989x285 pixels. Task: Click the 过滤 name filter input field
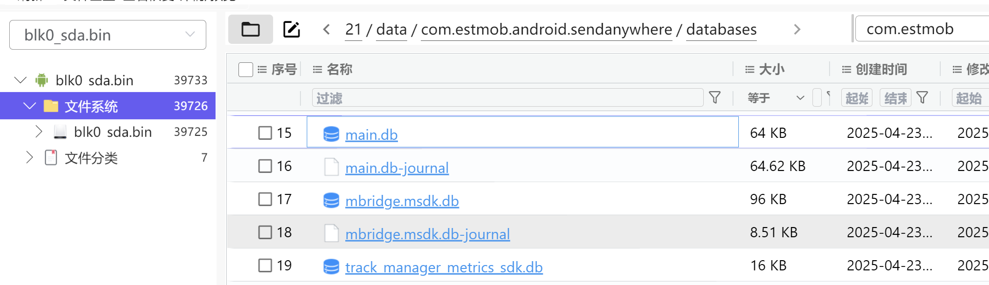[x=507, y=98]
